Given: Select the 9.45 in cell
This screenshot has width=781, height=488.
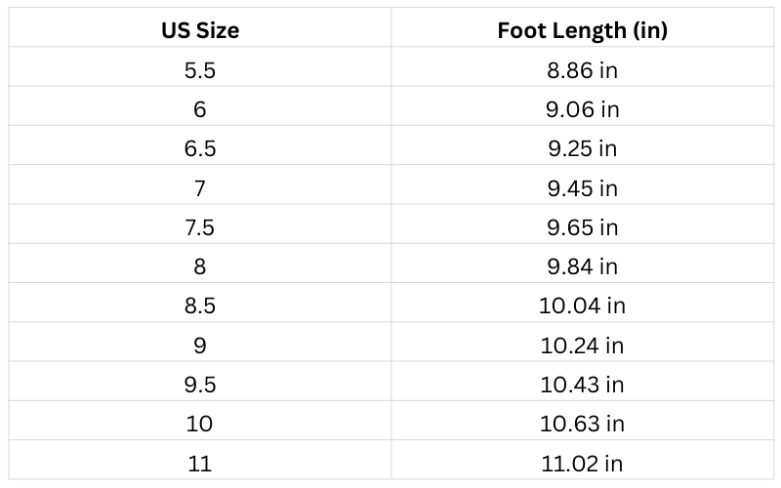Looking at the screenshot, I should [582, 187].
